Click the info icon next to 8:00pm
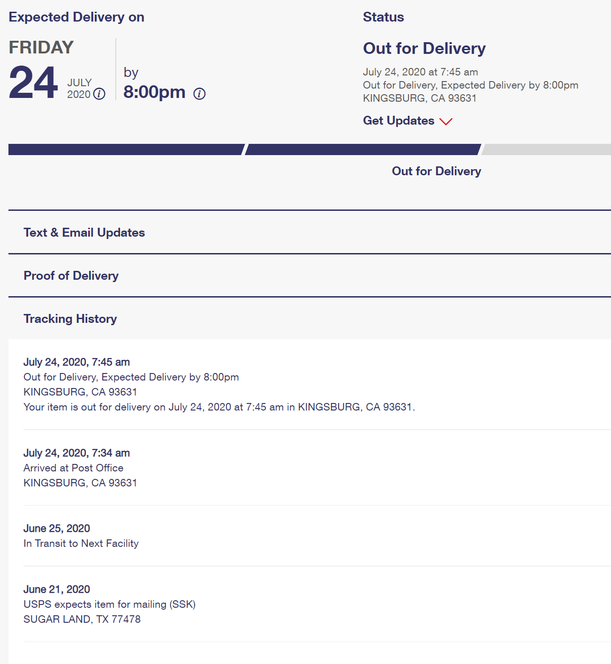The image size is (611, 664). 200,94
